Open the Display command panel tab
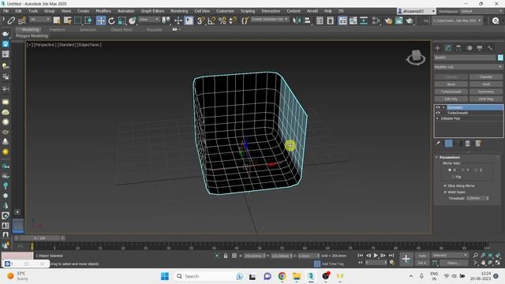Screen dimensions: 505x284 (x=480, y=47)
